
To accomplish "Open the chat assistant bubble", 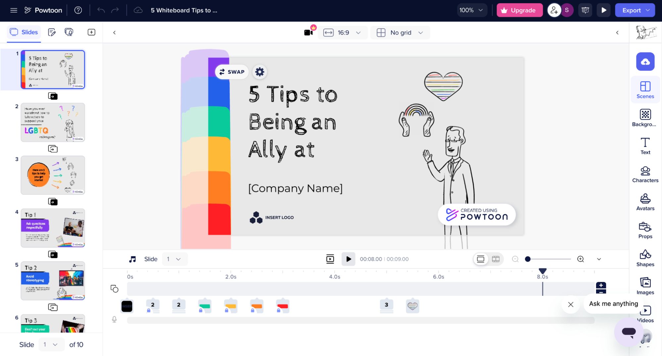I will click(629, 332).
